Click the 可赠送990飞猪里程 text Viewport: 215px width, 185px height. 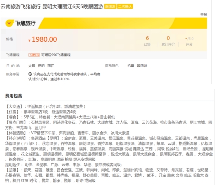(x=56, y=55)
